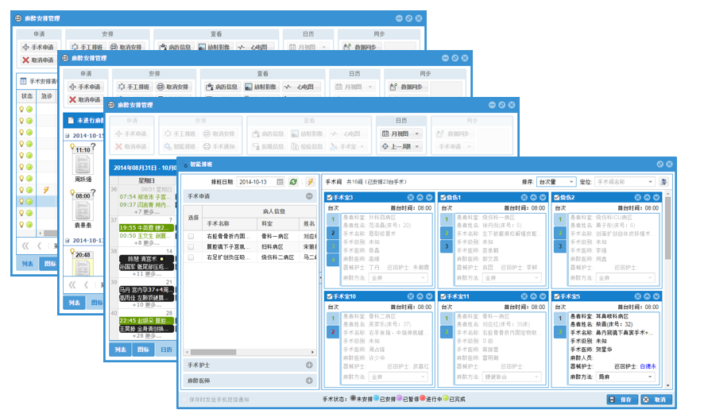
Task: Click 数据同步 in the second window toolbar
Action: (x=407, y=87)
